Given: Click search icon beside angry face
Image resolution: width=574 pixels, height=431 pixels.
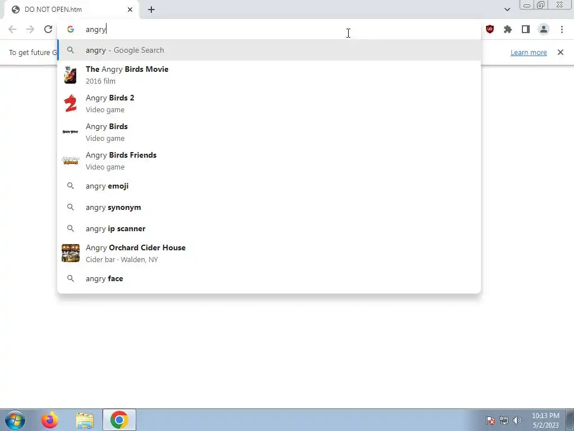Looking at the screenshot, I should (71, 278).
